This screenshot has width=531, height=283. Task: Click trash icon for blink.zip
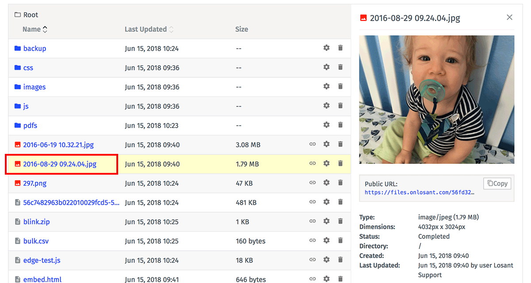click(x=340, y=221)
